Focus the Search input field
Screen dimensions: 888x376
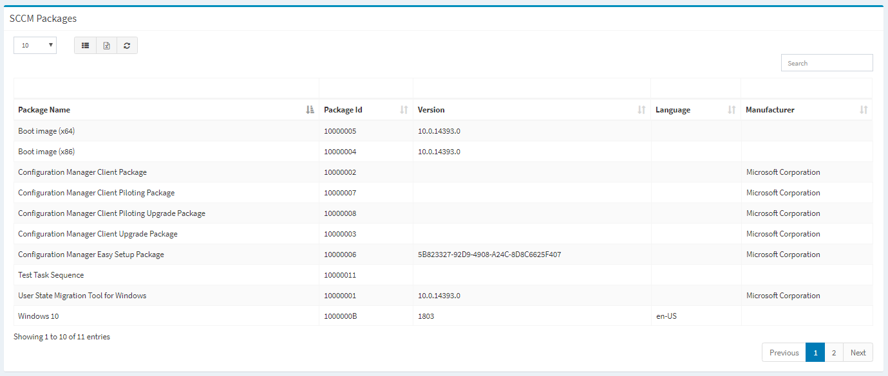[x=827, y=63]
